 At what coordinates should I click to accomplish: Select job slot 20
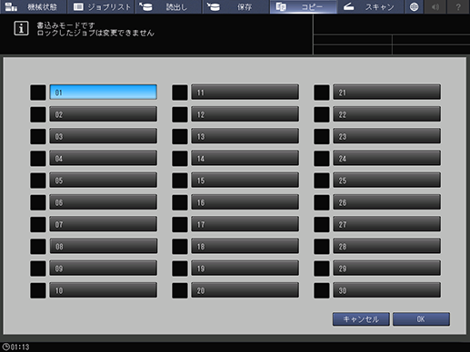[x=245, y=290]
